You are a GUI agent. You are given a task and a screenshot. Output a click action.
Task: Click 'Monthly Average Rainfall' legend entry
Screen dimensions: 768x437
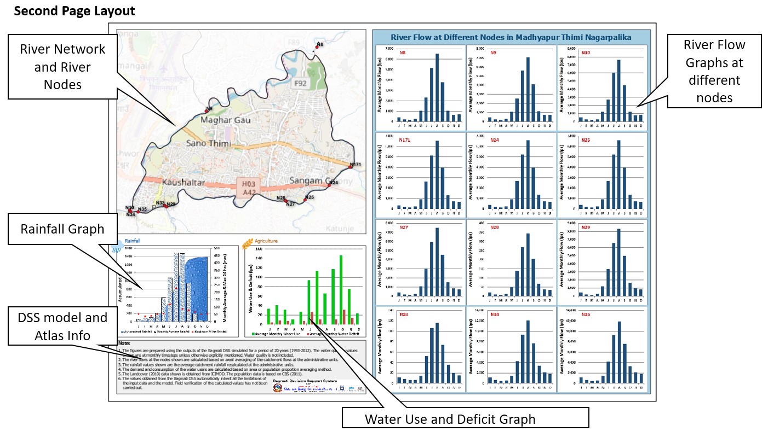tap(173, 331)
